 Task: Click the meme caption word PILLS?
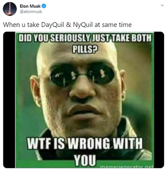pyautogui.click(x=85, y=49)
